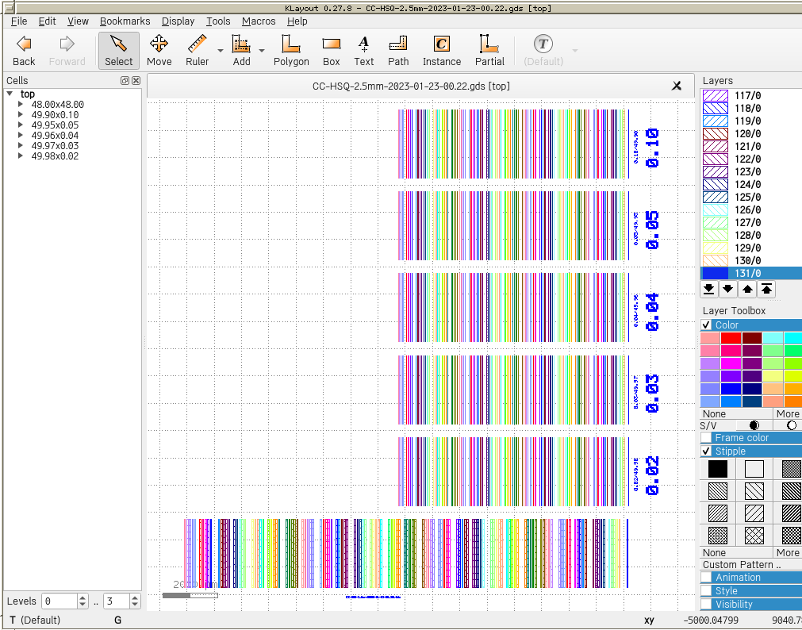The image size is (802, 630).
Task: Undock the Cells panel
Action: [125, 80]
